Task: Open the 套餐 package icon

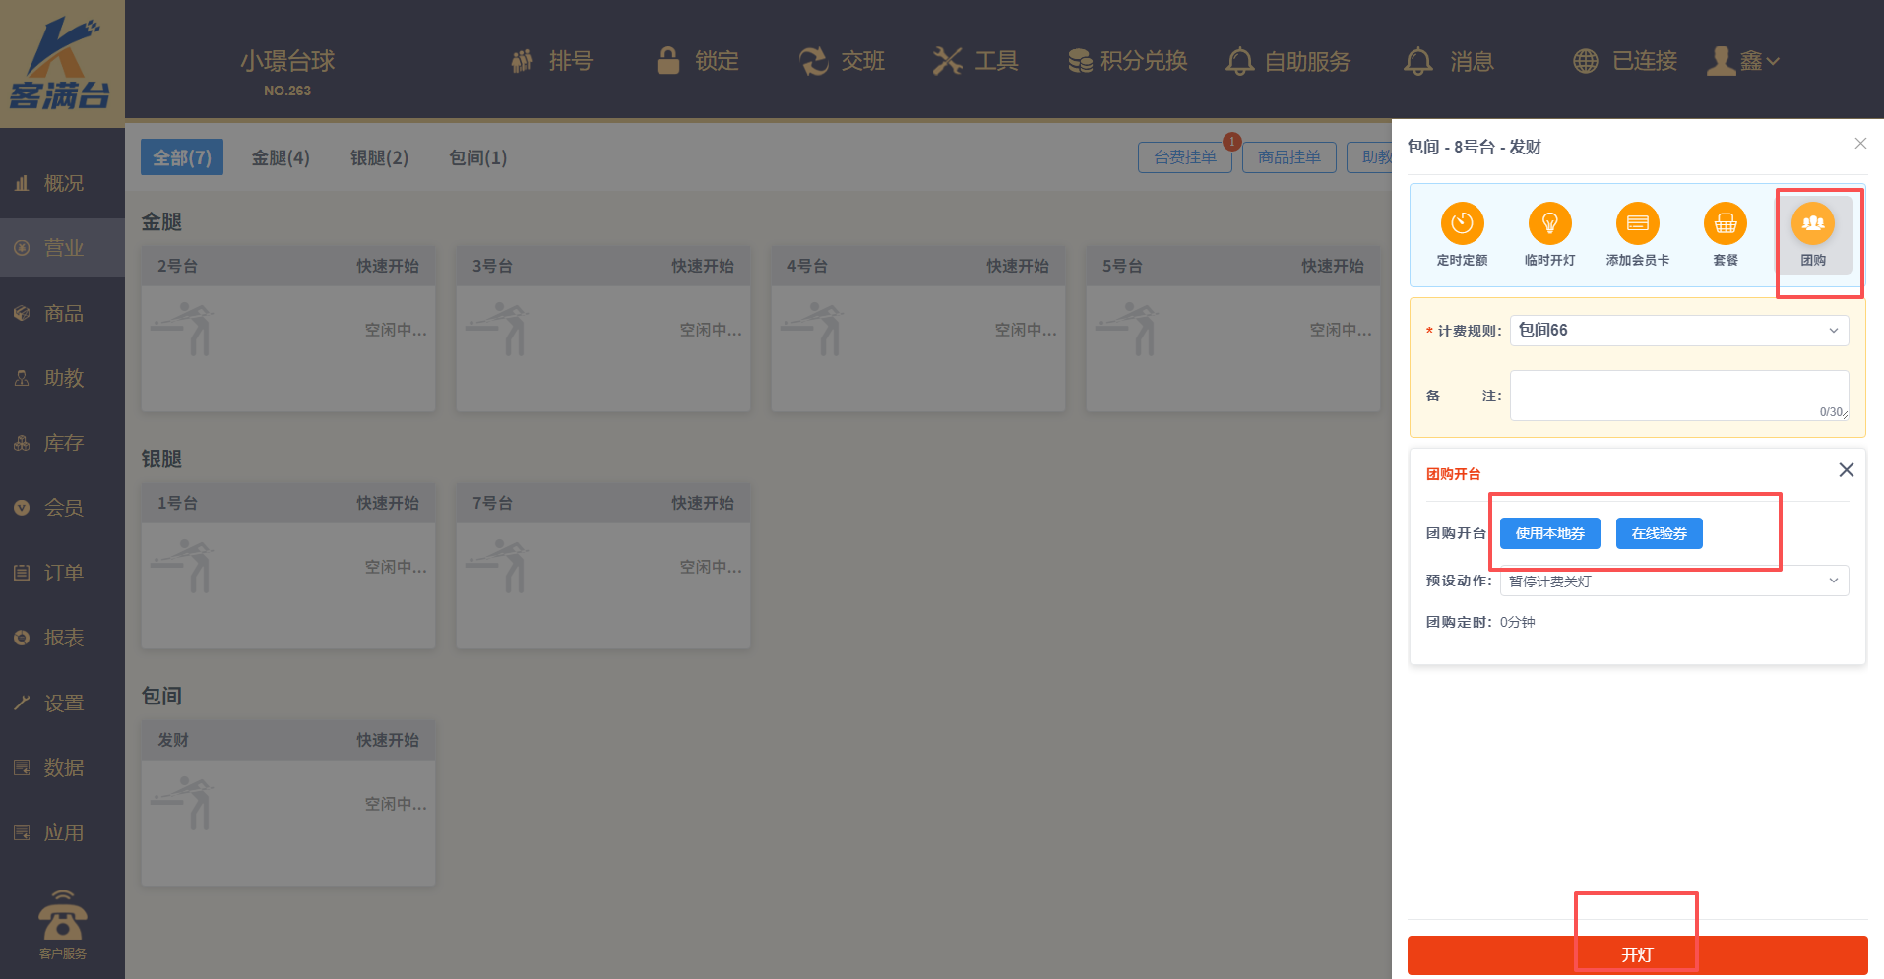Action: point(1725,224)
